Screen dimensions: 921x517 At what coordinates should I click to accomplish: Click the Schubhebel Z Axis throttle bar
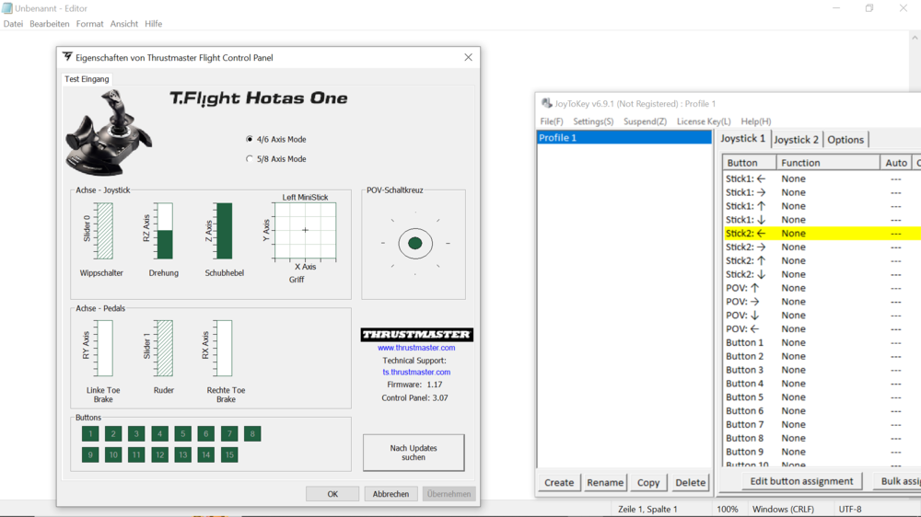pos(224,232)
